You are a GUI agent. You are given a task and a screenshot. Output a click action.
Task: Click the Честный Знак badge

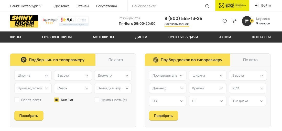pos(232,6)
